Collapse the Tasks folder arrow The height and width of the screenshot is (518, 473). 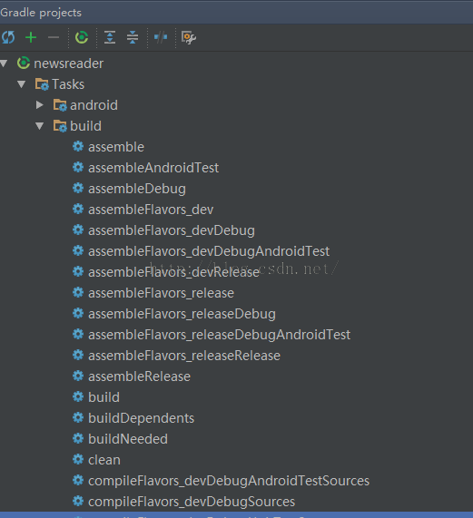pyautogui.click(x=22, y=83)
